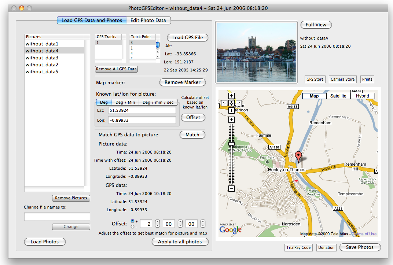Image resolution: width=393 pixels, height=265 pixels.
Task: Pan the map up with arrow
Action: click(x=231, y=96)
